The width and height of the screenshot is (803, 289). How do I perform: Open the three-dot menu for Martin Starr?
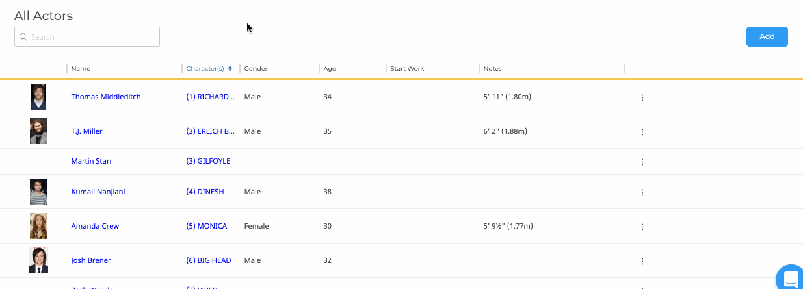point(642,162)
